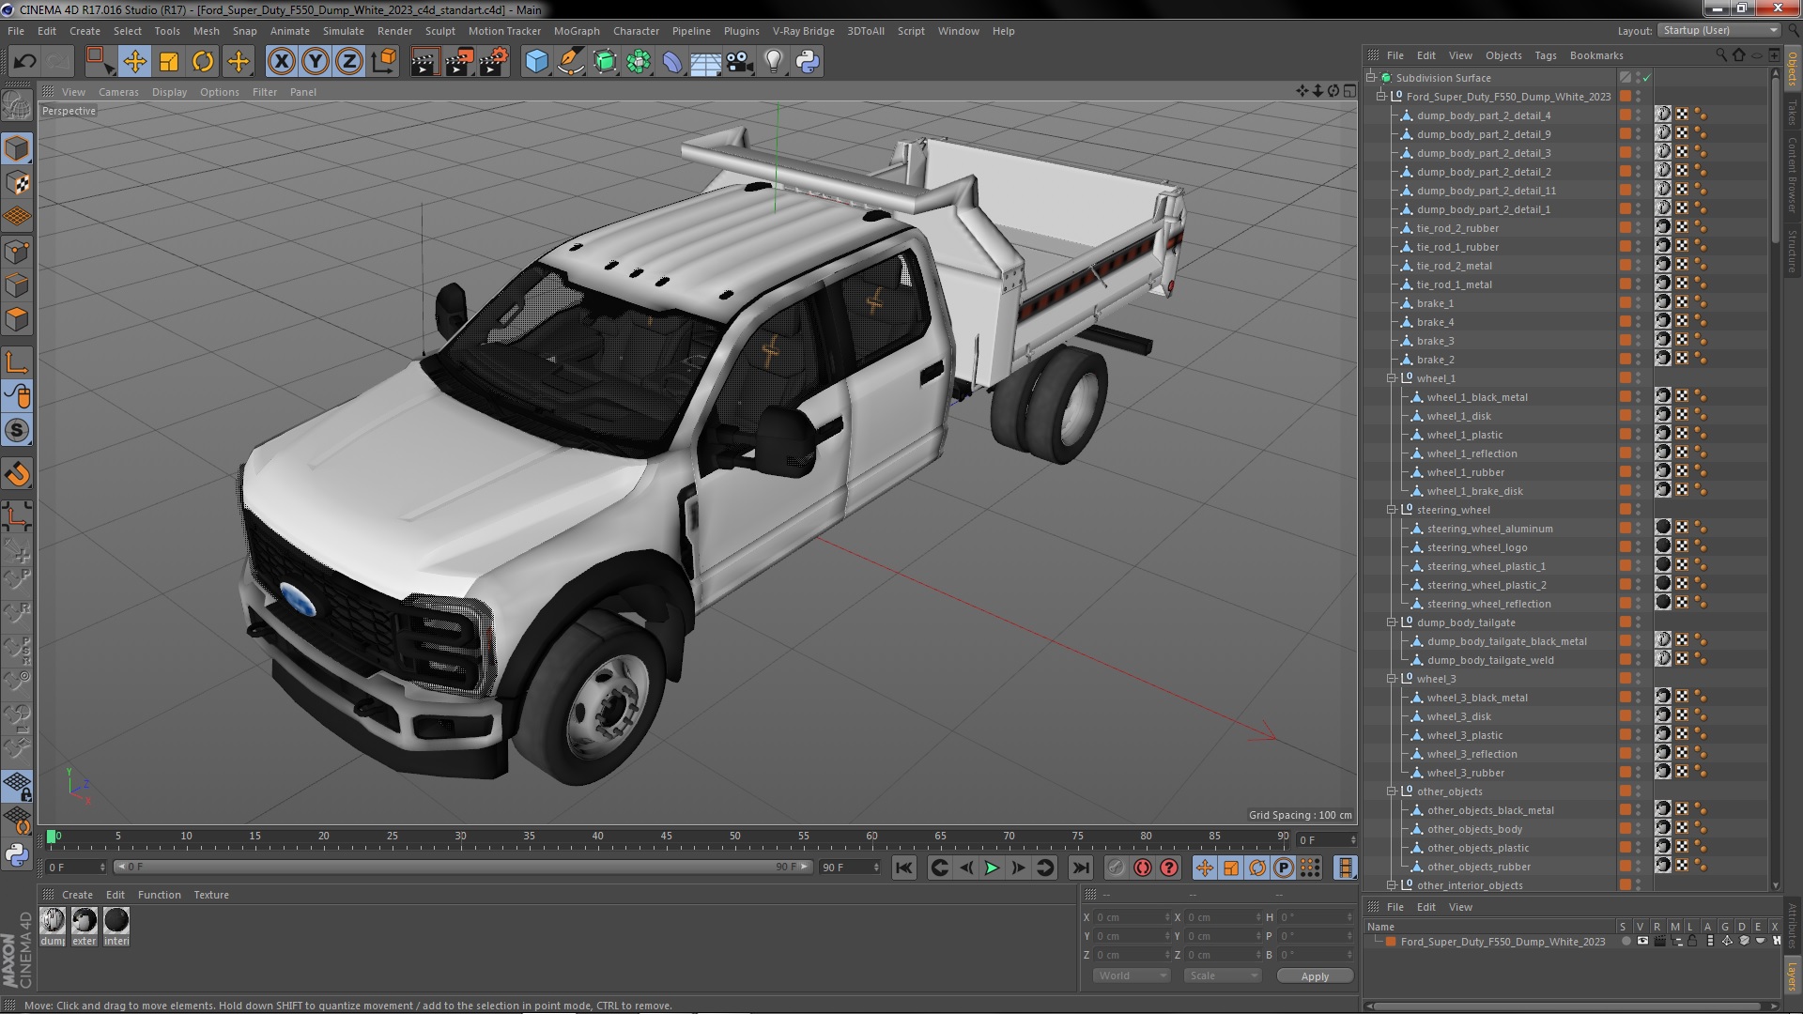Image resolution: width=1803 pixels, height=1014 pixels.
Task: Open Object Manager Tags menu
Action: (1545, 55)
